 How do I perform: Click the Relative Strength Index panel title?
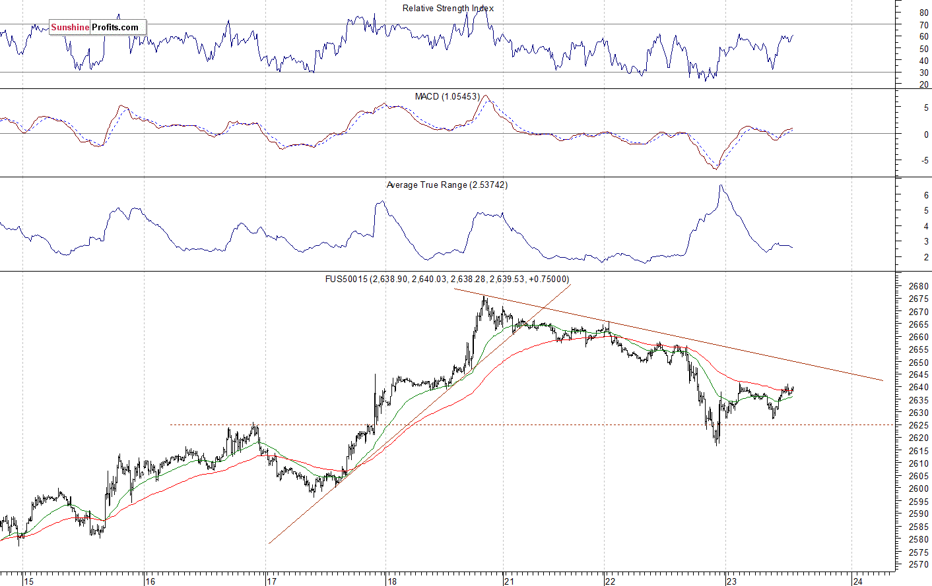(448, 9)
